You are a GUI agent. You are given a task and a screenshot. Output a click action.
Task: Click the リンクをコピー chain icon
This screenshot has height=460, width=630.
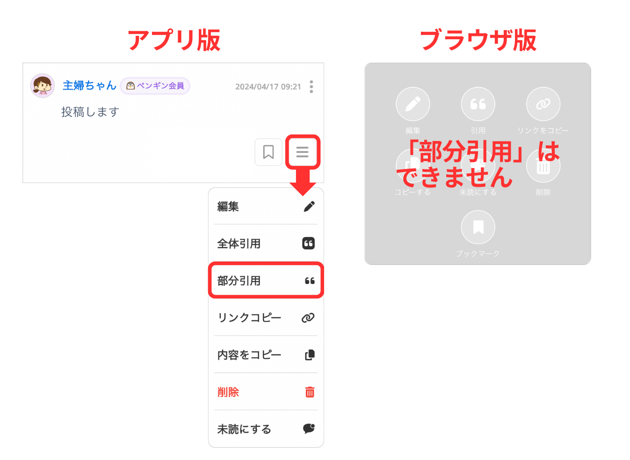(543, 104)
